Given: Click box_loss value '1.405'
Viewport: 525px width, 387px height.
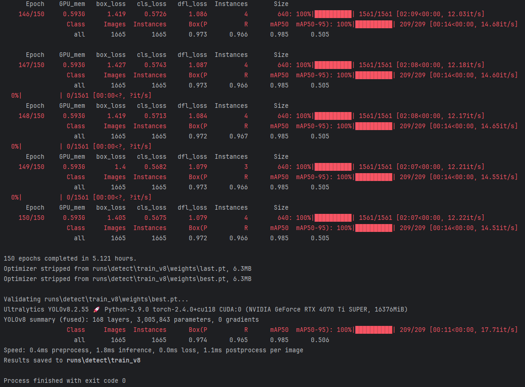Looking at the screenshot, I should [x=117, y=218].
